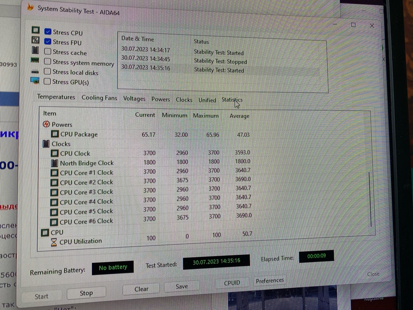Open the Voltages tab

pyautogui.click(x=134, y=98)
